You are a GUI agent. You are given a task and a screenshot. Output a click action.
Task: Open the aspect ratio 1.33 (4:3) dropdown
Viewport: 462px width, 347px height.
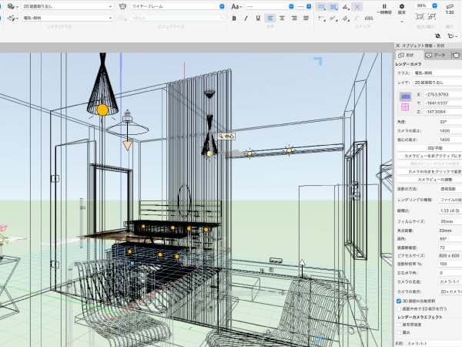450,211
